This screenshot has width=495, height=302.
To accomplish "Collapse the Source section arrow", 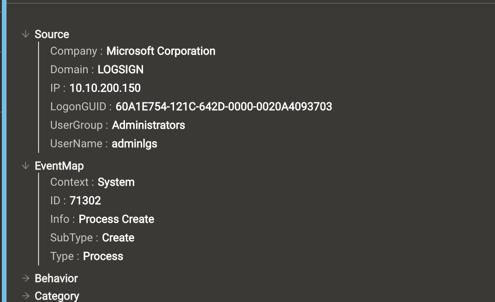I will (x=26, y=34).
